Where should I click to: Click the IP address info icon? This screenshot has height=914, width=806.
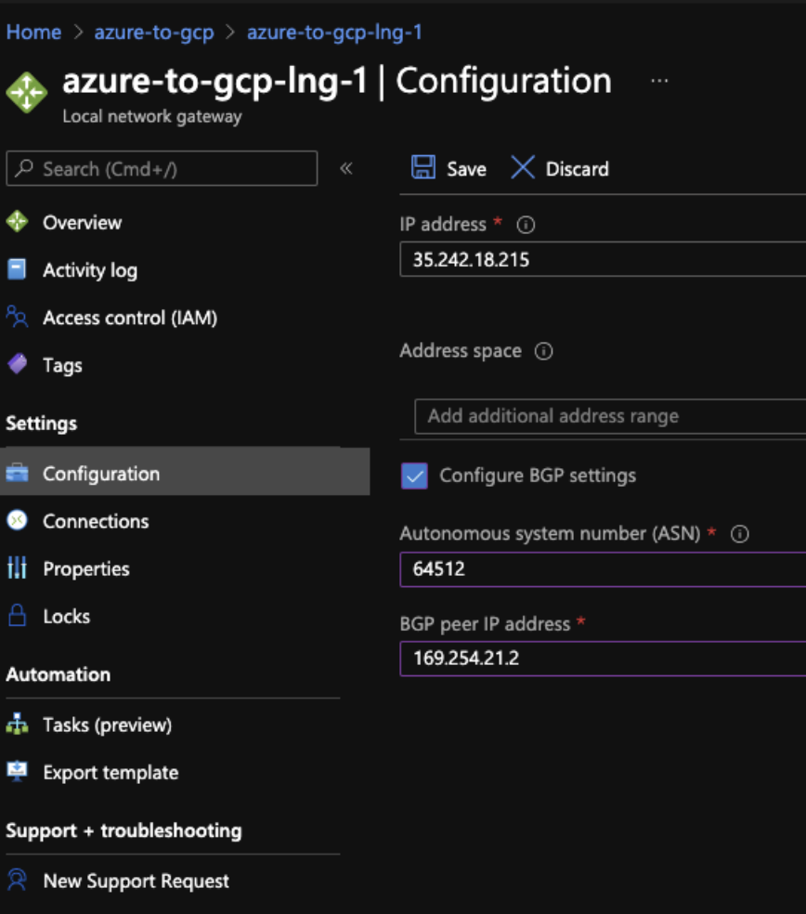tap(526, 225)
